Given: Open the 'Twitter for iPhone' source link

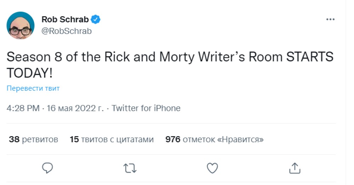Looking at the screenshot, I should tap(146, 108).
